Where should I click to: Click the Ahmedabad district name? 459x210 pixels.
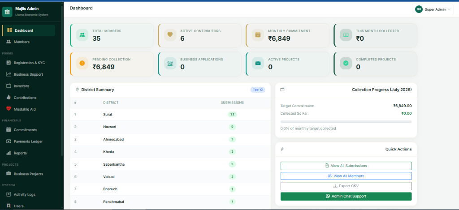pyautogui.click(x=113, y=139)
